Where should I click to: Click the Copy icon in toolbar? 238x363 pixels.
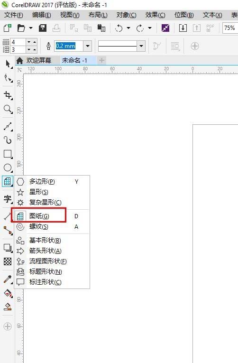pos(87,28)
